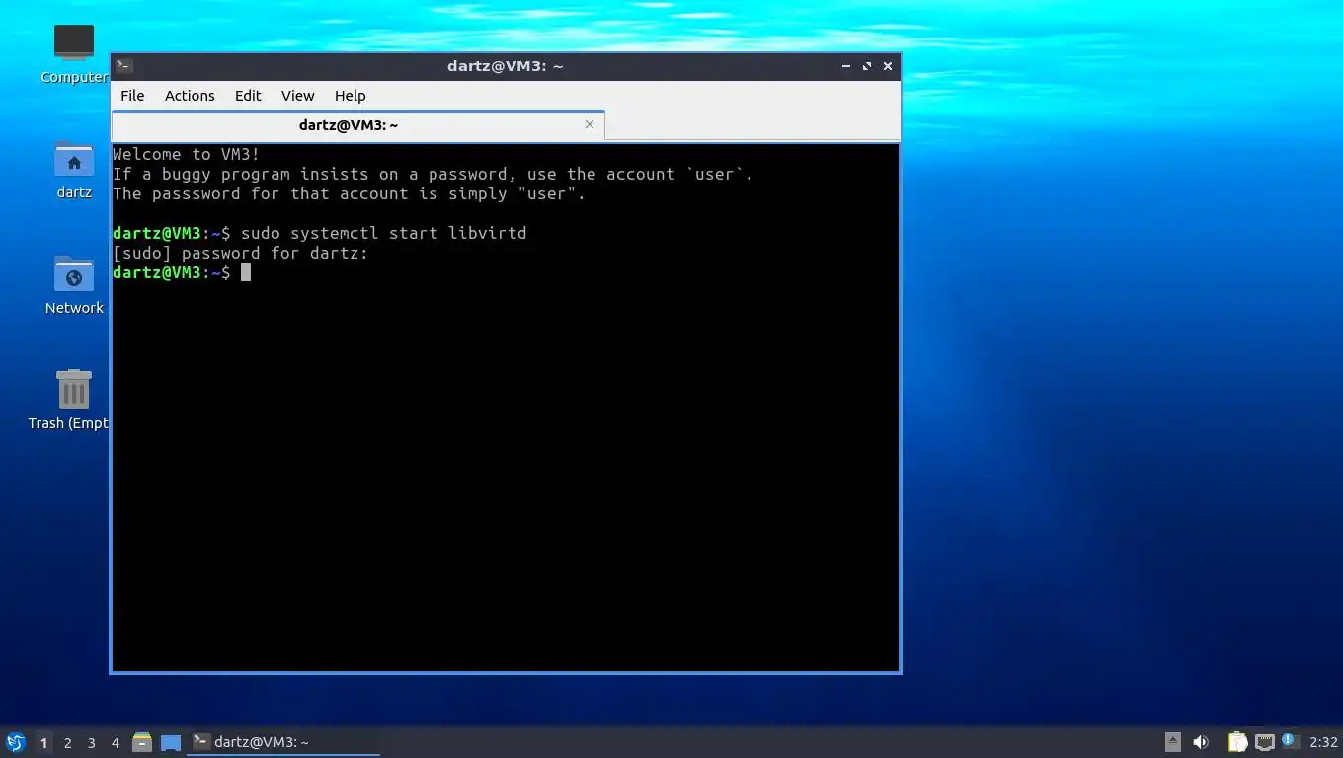Screen dimensions: 1343x758
Task: Open the Actions menu
Action: point(190,96)
